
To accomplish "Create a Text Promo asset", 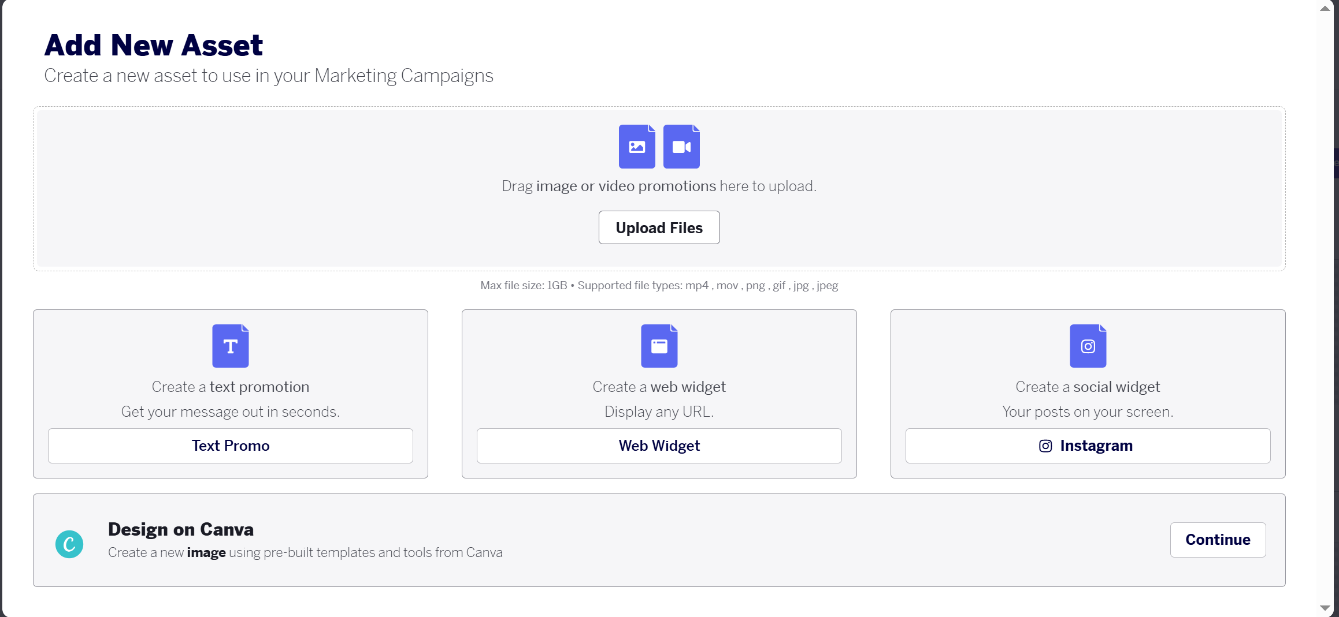I will point(231,446).
